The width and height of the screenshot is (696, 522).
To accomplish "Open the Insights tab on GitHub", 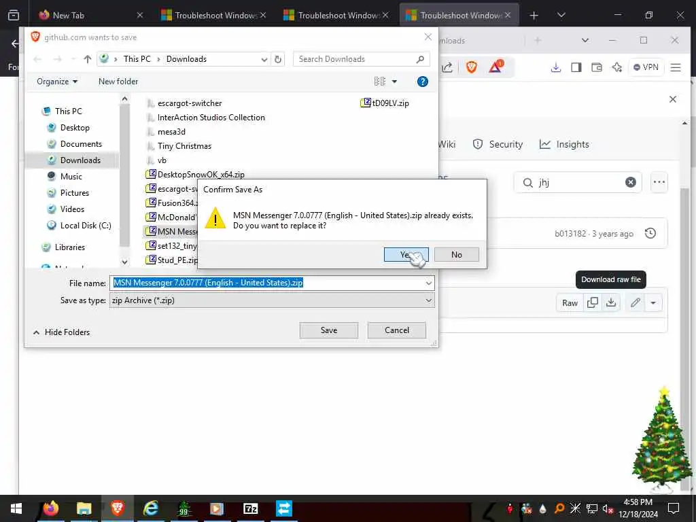I will tap(564, 144).
